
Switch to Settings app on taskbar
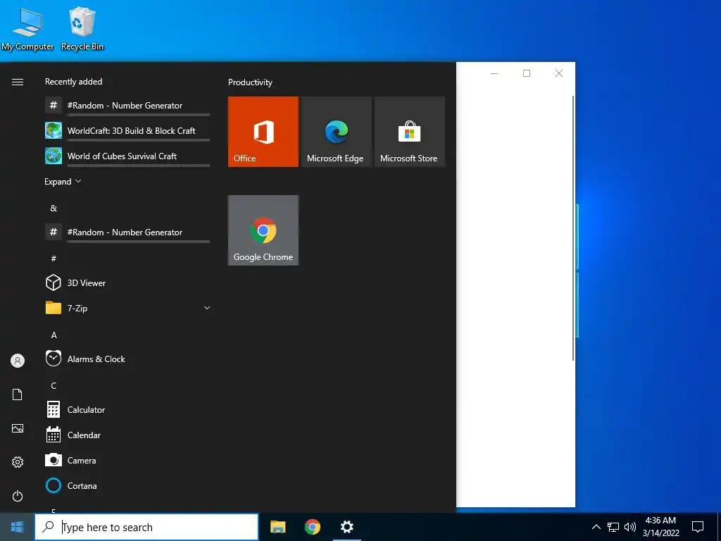(x=346, y=527)
